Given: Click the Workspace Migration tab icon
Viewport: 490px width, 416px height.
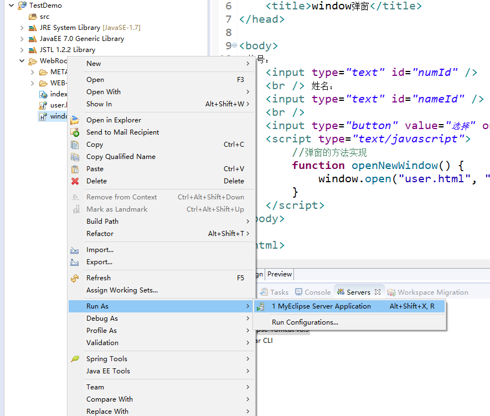Looking at the screenshot, I should 391,292.
